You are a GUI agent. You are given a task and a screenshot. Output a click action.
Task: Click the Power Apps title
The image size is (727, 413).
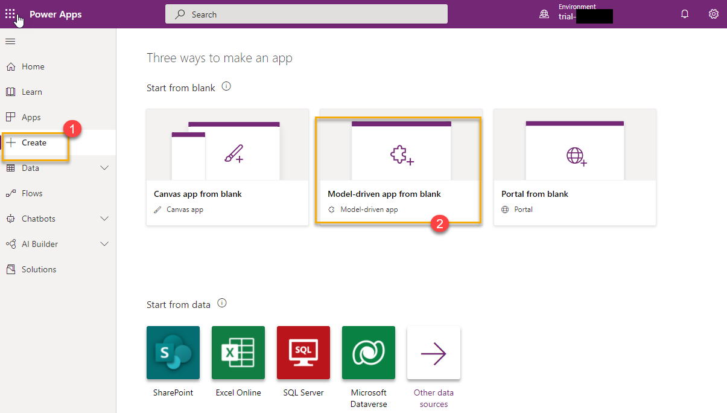pyautogui.click(x=56, y=14)
